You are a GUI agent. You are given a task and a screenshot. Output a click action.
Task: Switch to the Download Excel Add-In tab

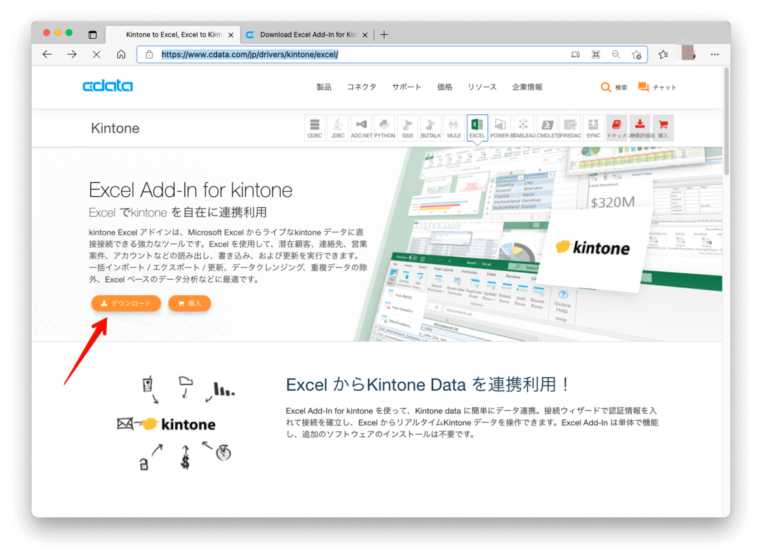(307, 35)
